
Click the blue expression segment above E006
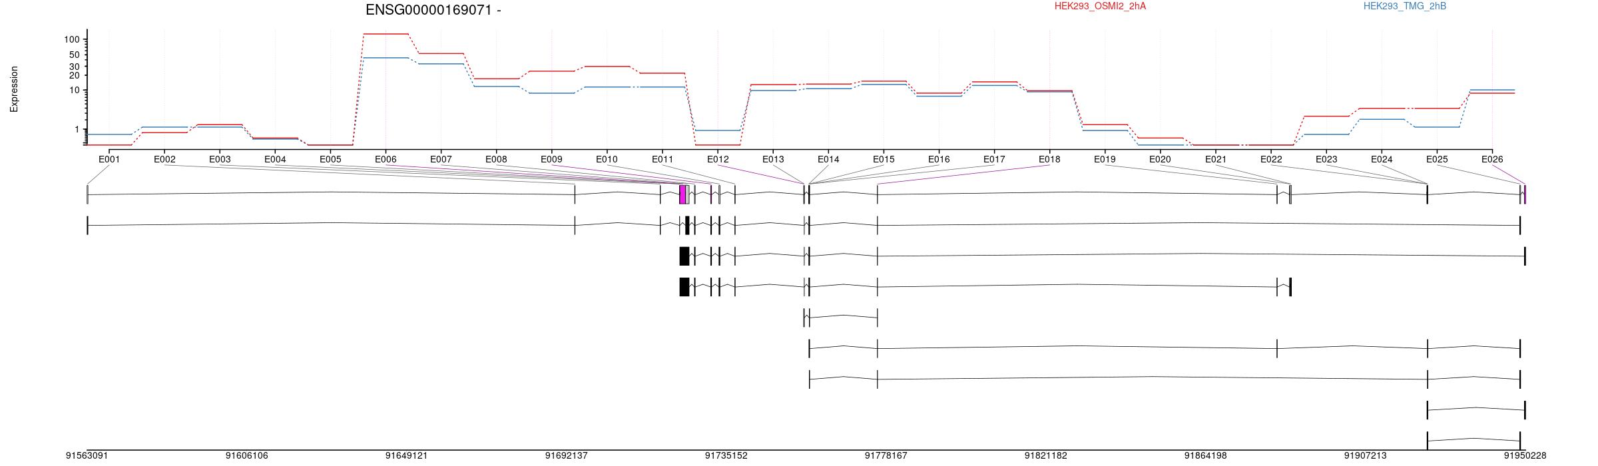pos(386,58)
